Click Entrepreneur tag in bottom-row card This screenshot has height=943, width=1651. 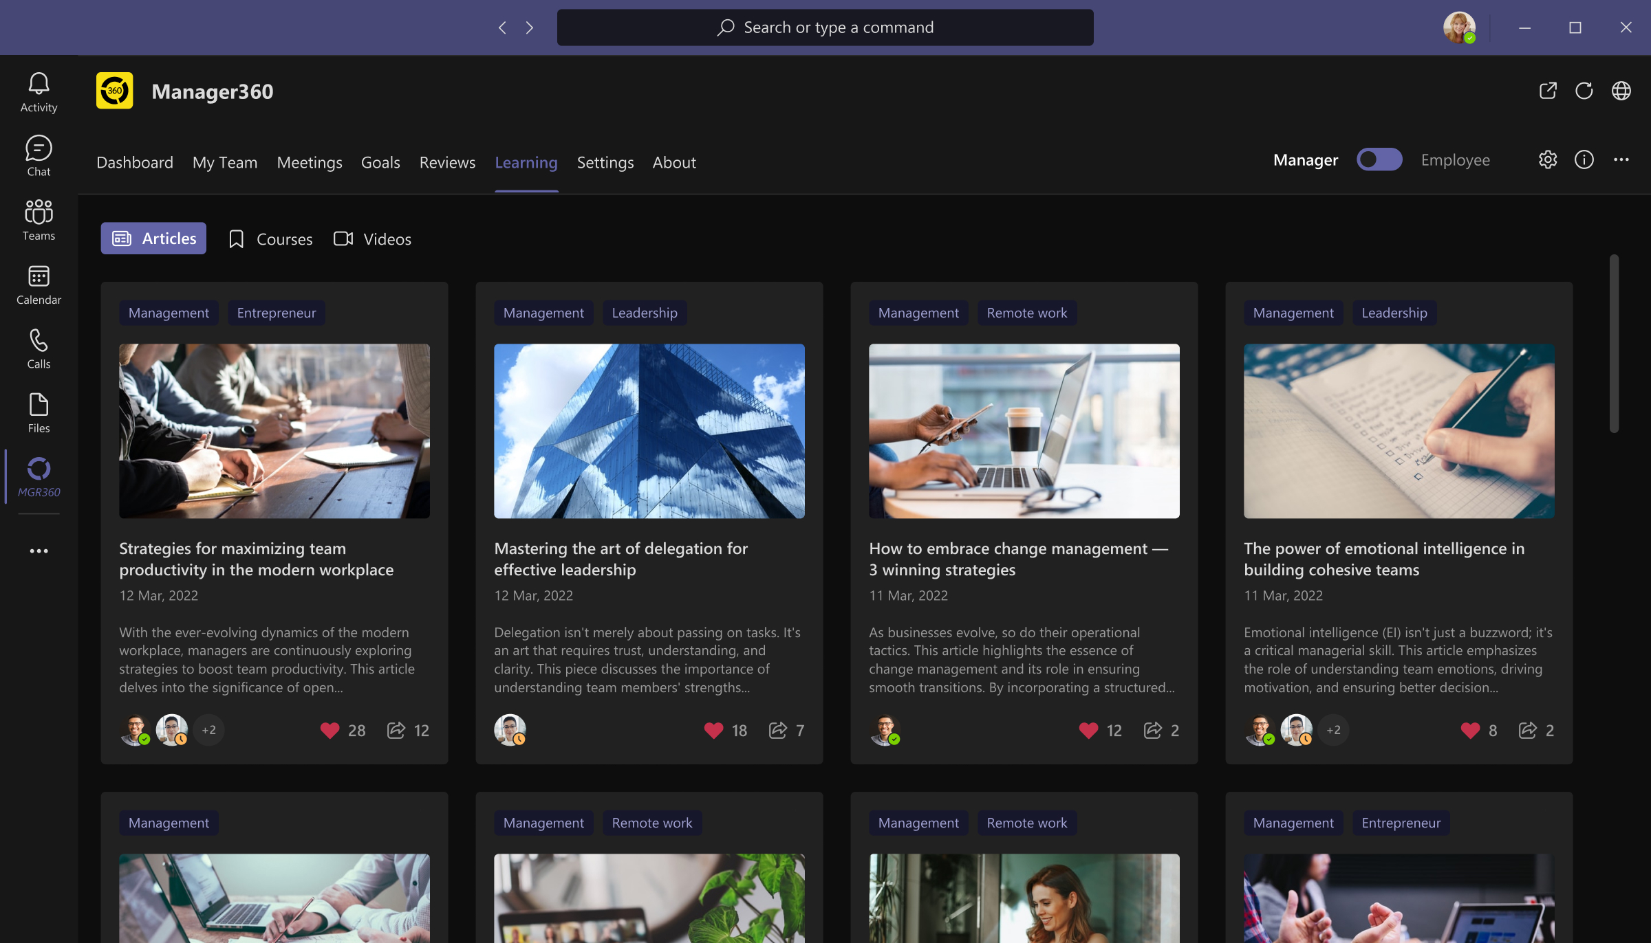(x=1401, y=823)
